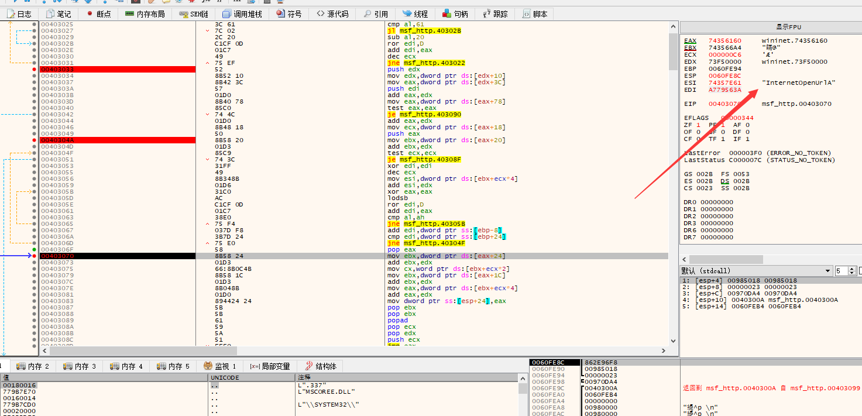
Task: Select instruction 'jl msf_http.40302B'
Action: point(424,31)
